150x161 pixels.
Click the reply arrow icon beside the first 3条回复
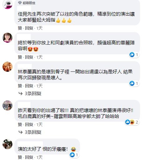tap(21, 94)
